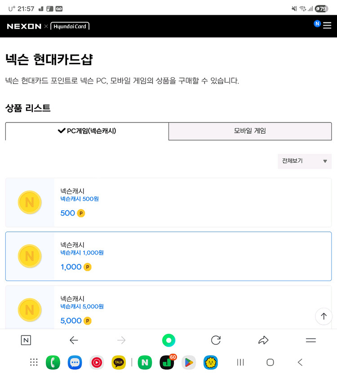Viewport: 337px width, 373px height.
Task: Open KakaoTalk from the dock
Action: [x=119, y=362]
